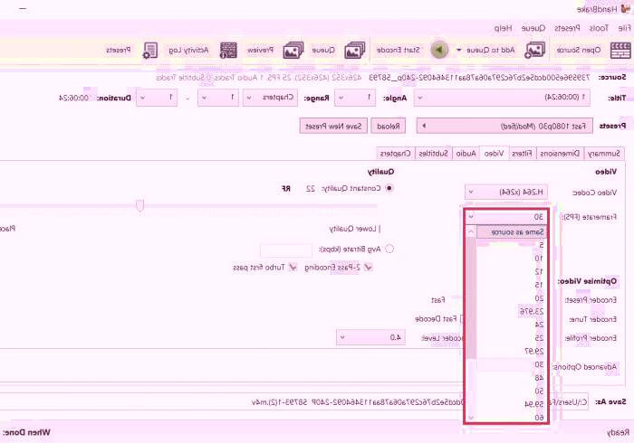The width and height of the screenshot is (634, 443).
Task: Select the Avg Bitrate (kbps) radio button
Action: click(x=389, y=249)
